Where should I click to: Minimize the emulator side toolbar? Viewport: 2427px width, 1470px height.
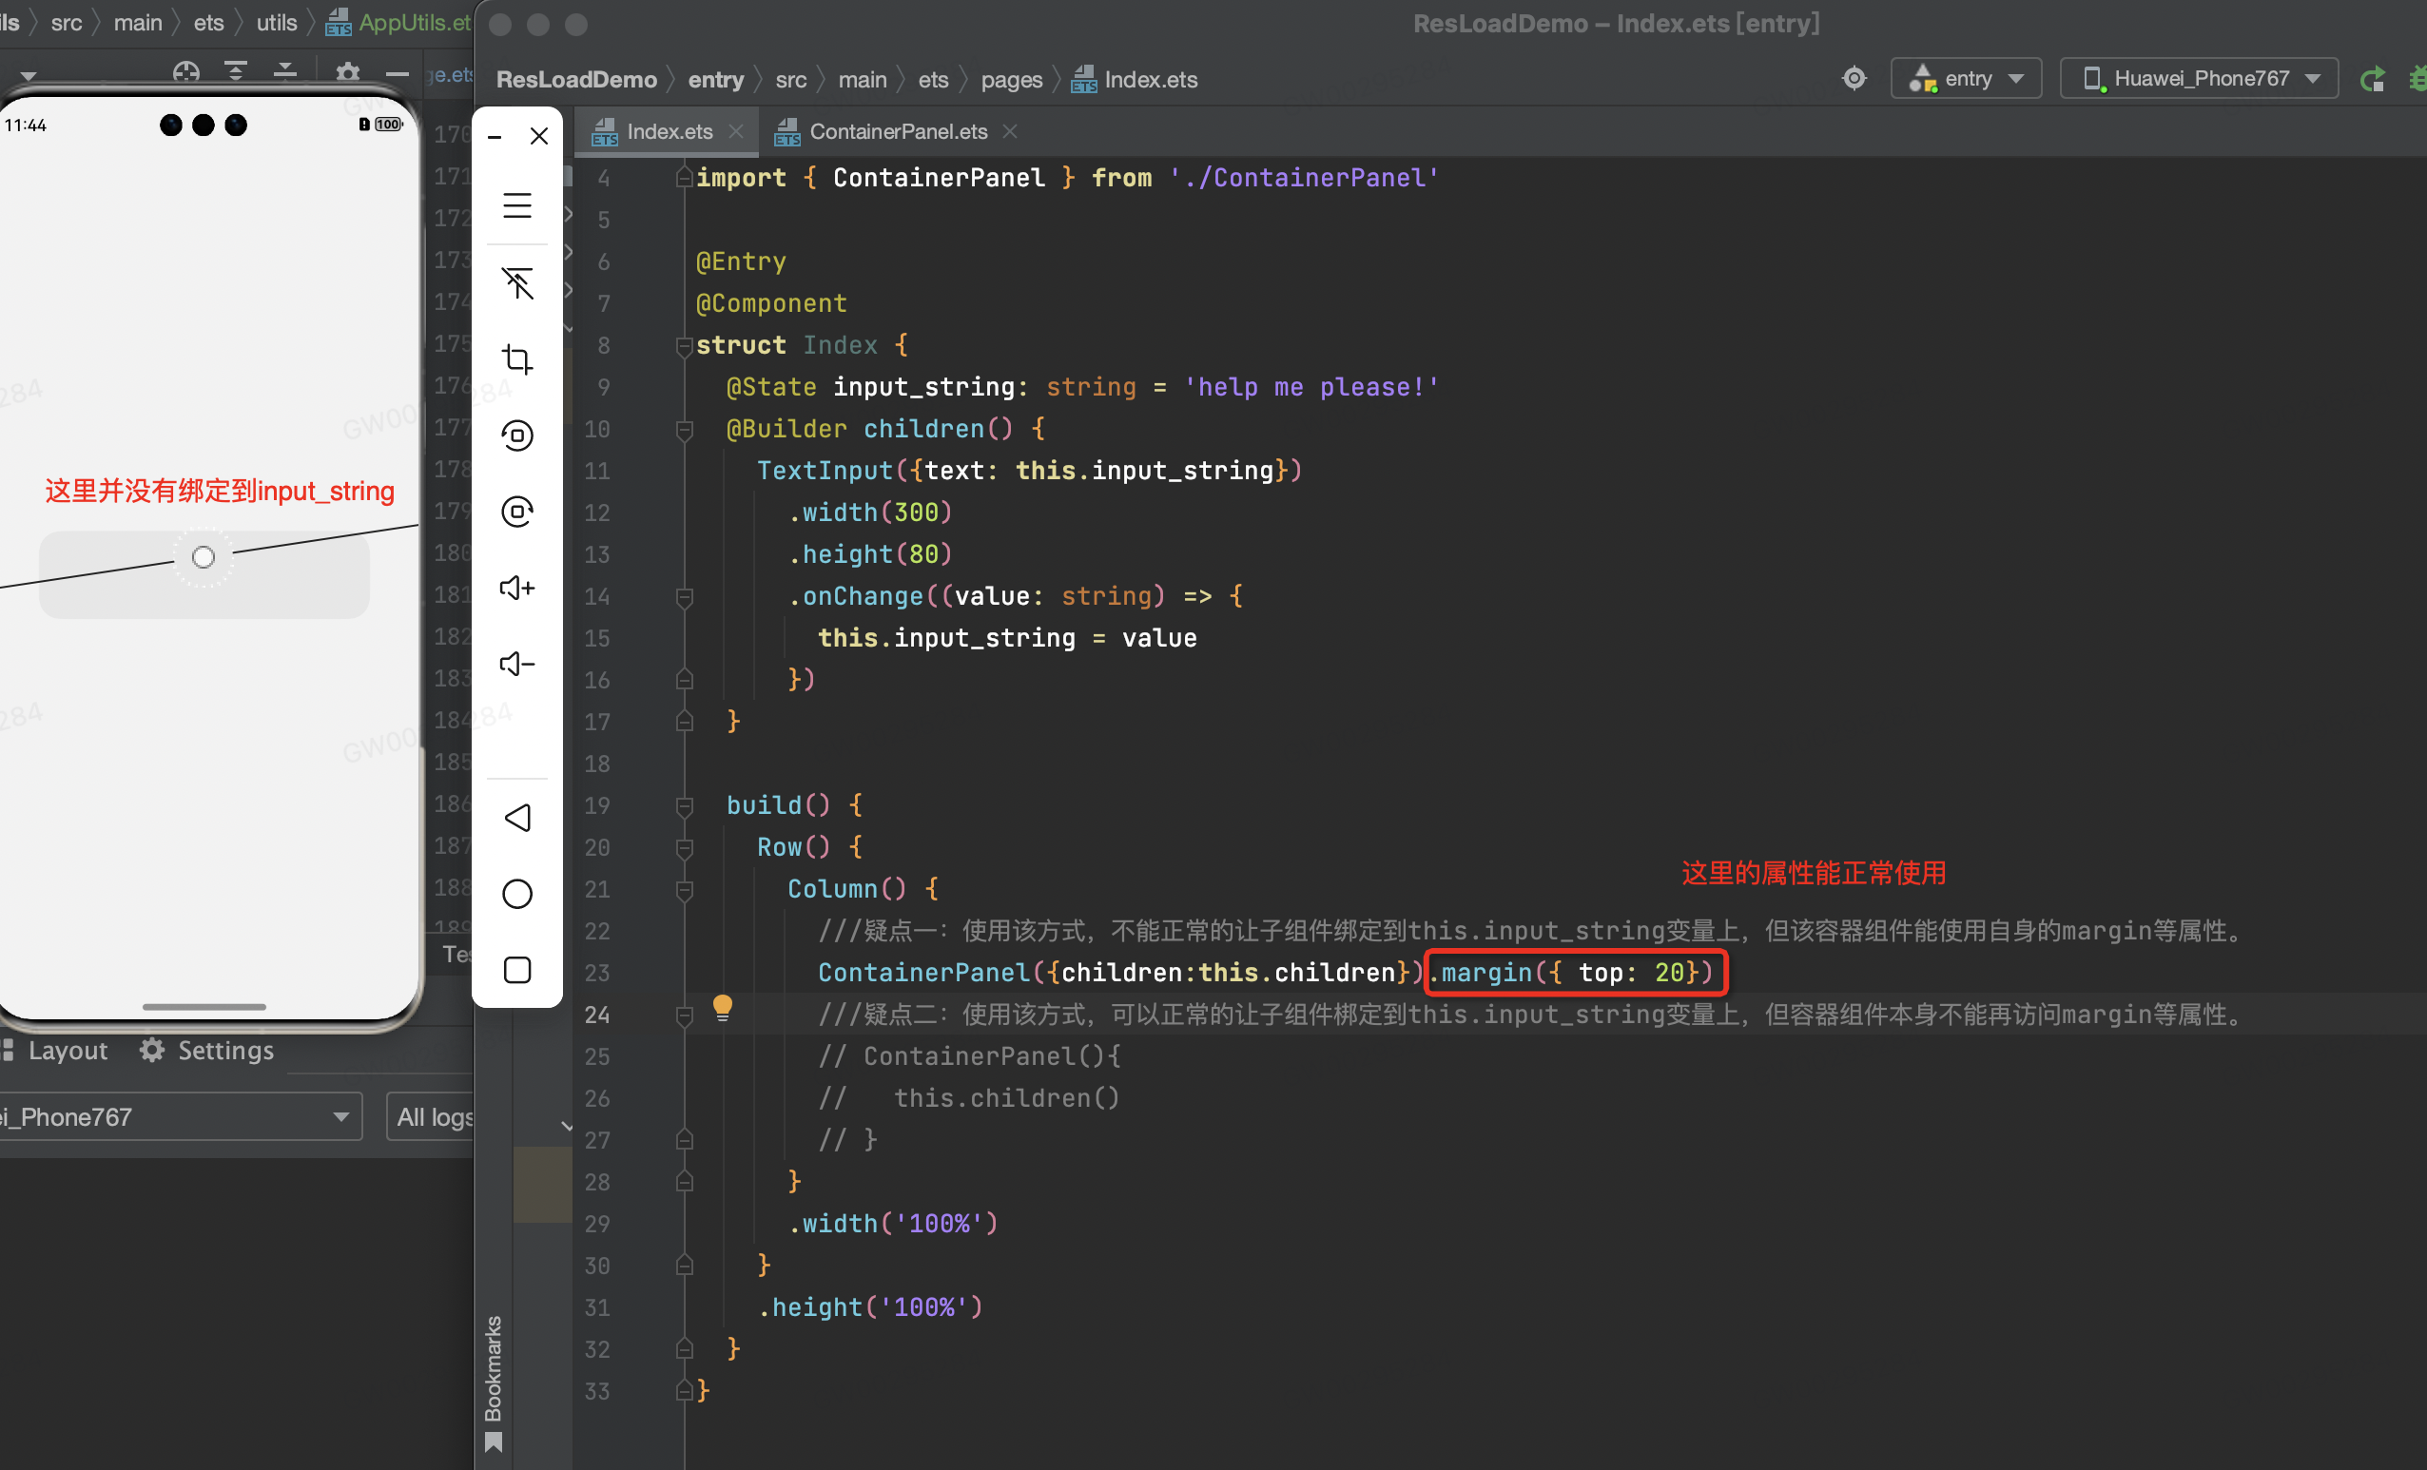coord(495,137)
